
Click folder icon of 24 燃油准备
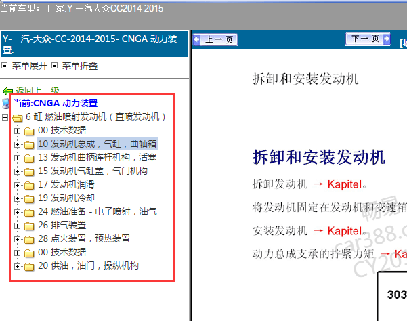tap(29, 213)
